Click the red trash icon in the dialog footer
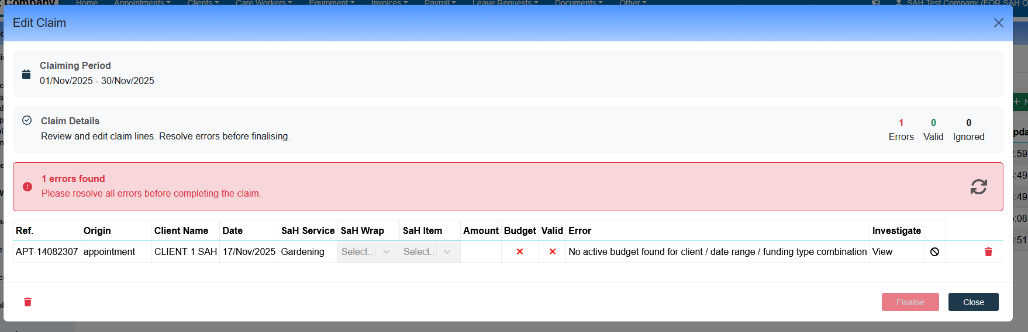 (27, 302)
